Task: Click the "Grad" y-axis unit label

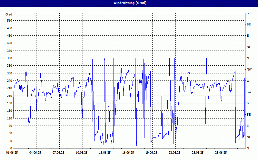Action: point(9,14)
